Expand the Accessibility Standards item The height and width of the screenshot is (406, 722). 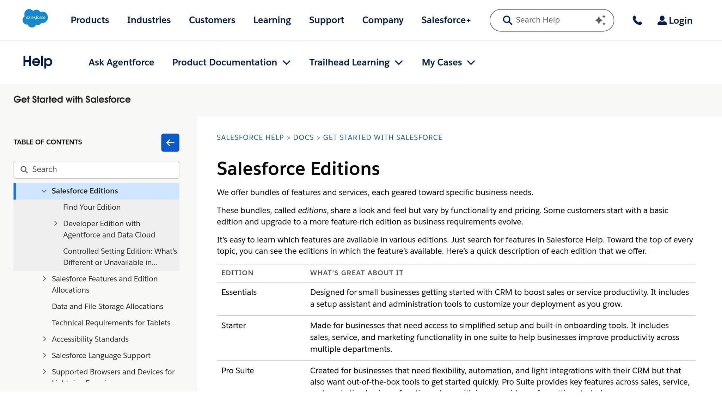44,339
